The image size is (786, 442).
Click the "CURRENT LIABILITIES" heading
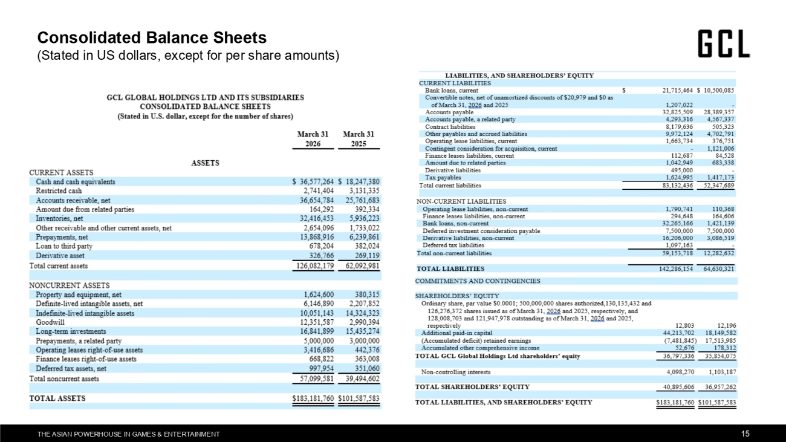[455, 83]
